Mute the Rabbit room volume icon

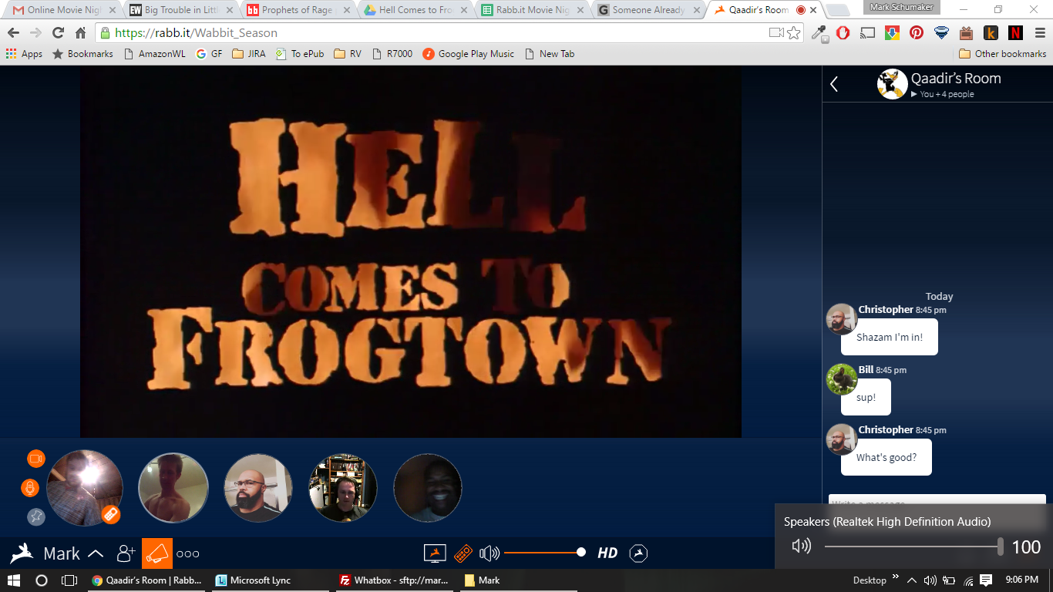(489, 553)
